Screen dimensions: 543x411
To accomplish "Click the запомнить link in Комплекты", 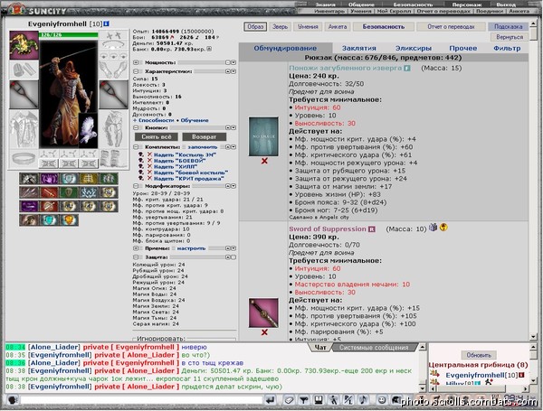I will tap(203, 147).
